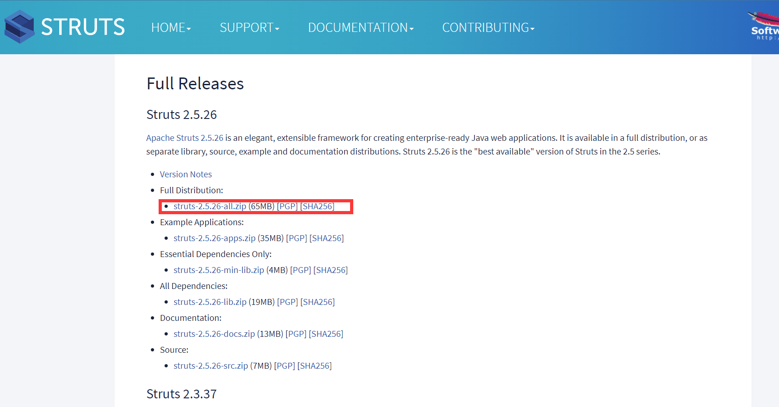Image resolution: width=779 pixels, height=407 pixels.
Task: Click the Struts logo icon
Action: tap(20, 27)
